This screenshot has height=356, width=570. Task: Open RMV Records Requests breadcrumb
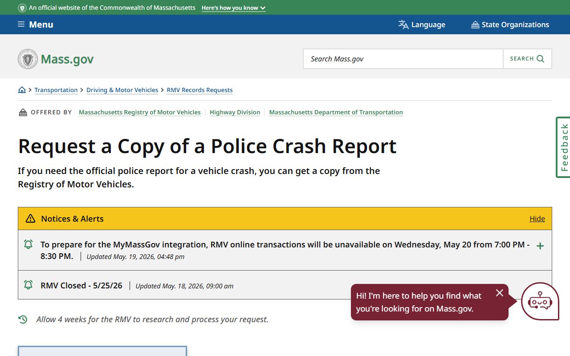point(200,90)
